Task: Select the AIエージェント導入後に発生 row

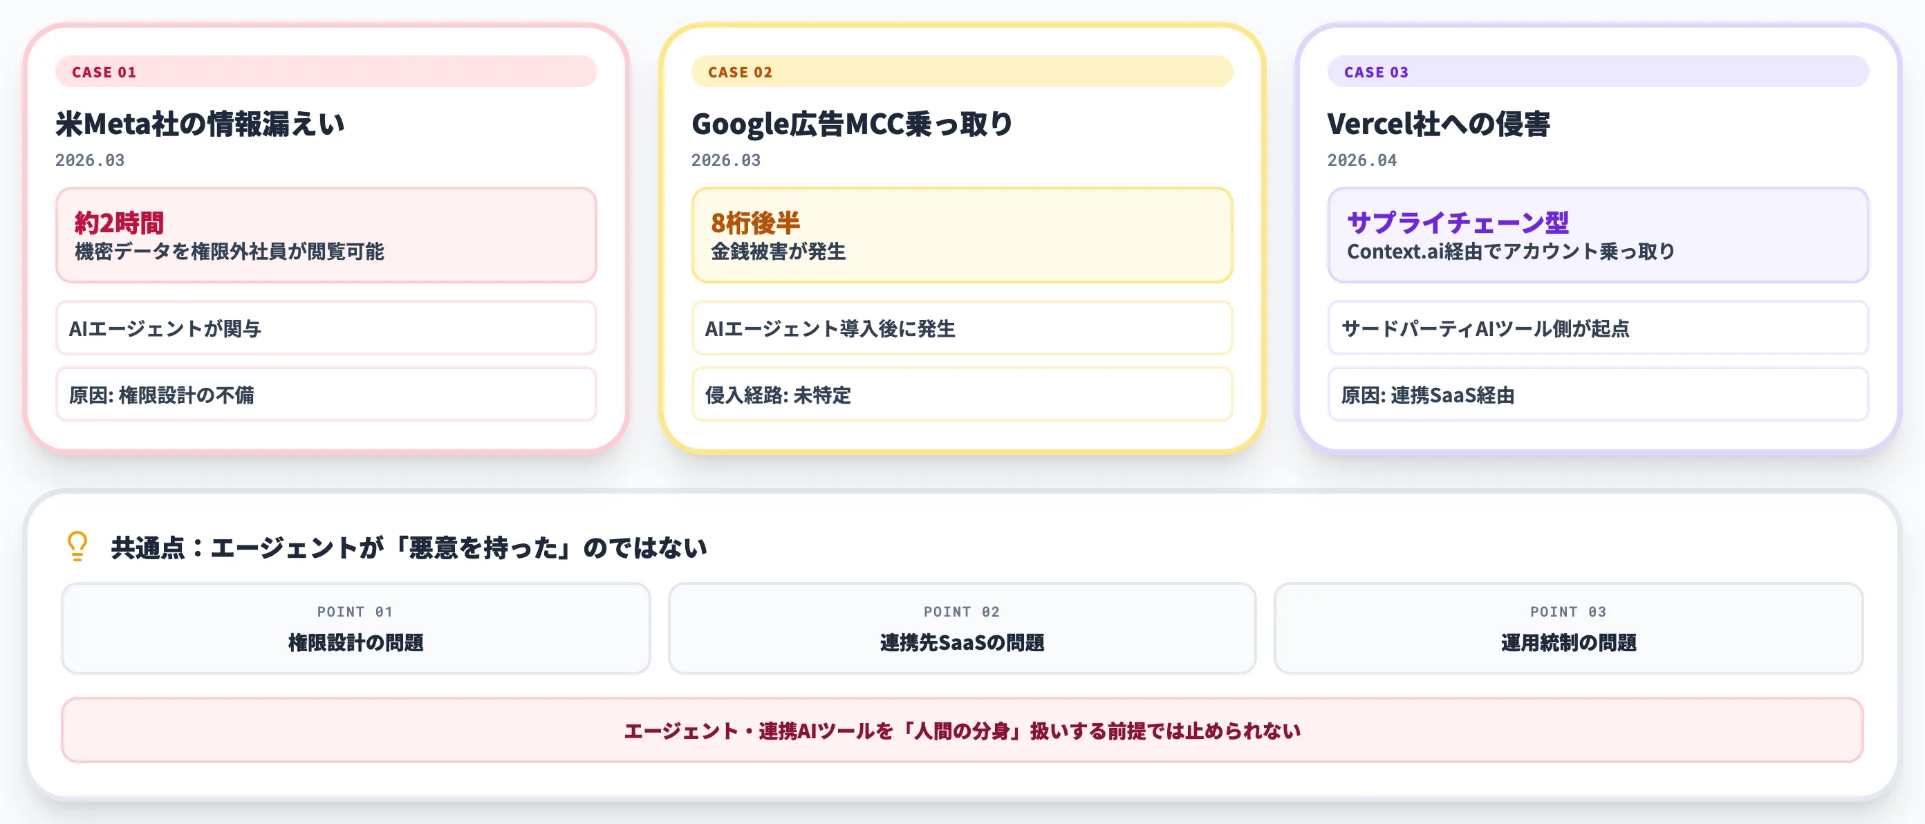Action: click(962, 328)
